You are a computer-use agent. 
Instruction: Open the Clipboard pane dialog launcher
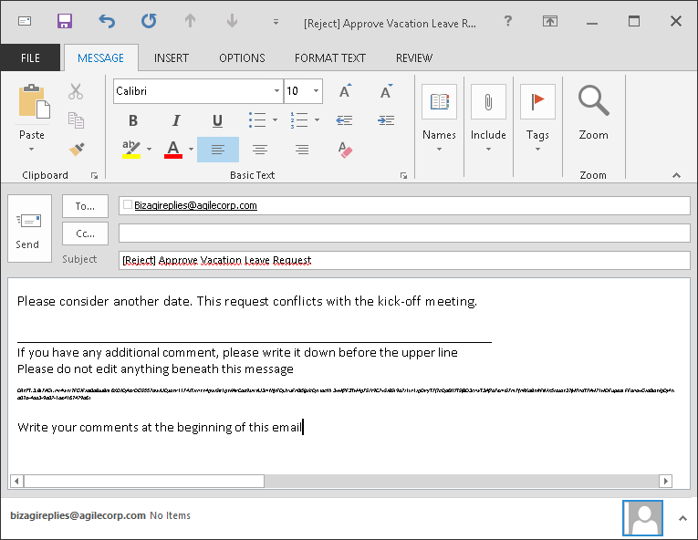click(94, 176)
